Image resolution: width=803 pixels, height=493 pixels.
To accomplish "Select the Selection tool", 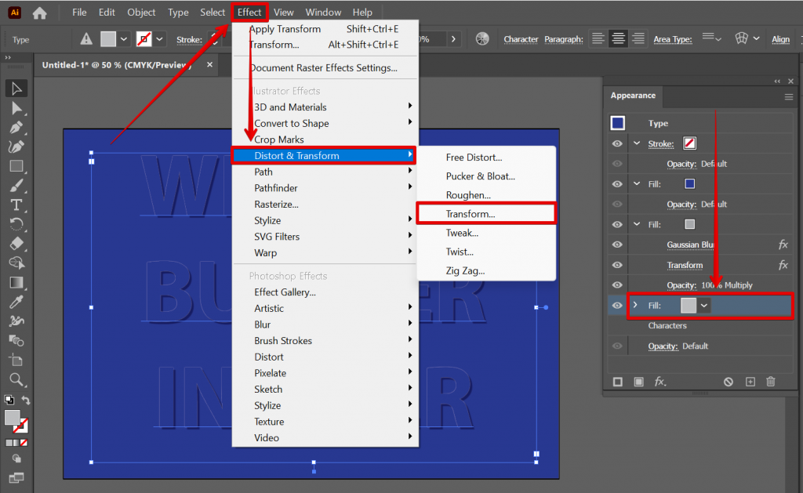I will 16,88.
